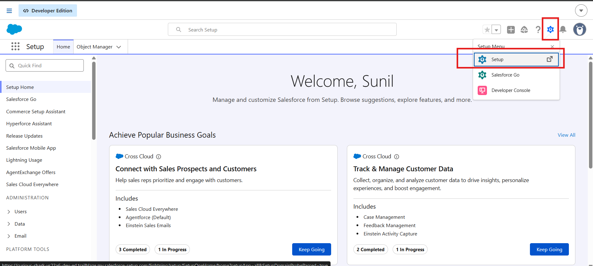Viewport: 593px width, 266px height.
Task: Expand the top-right circular dropdown button
Action: 581,10
